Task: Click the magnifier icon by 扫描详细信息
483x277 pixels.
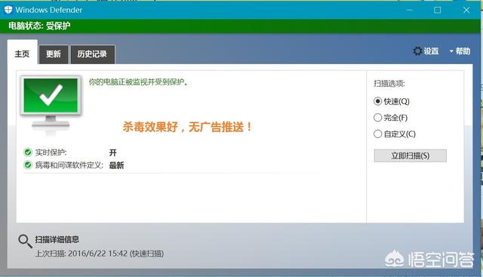Action: coord(25,242)
